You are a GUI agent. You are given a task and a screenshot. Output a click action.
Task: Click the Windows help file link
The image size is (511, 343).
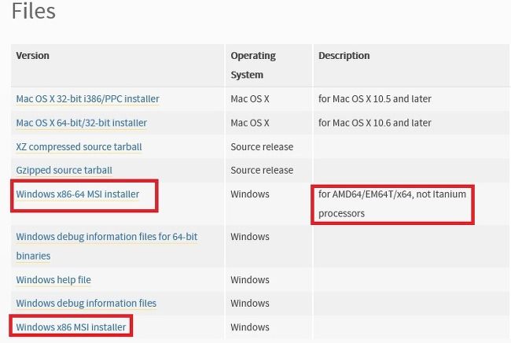tap(53, 280)
